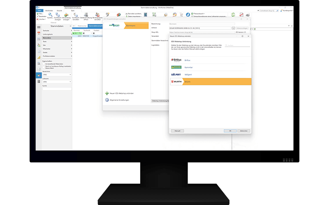The height and width of the screenshot is (205, 329).
Task: Click the Abbrechen button
Action: click(x=243, y=130)
